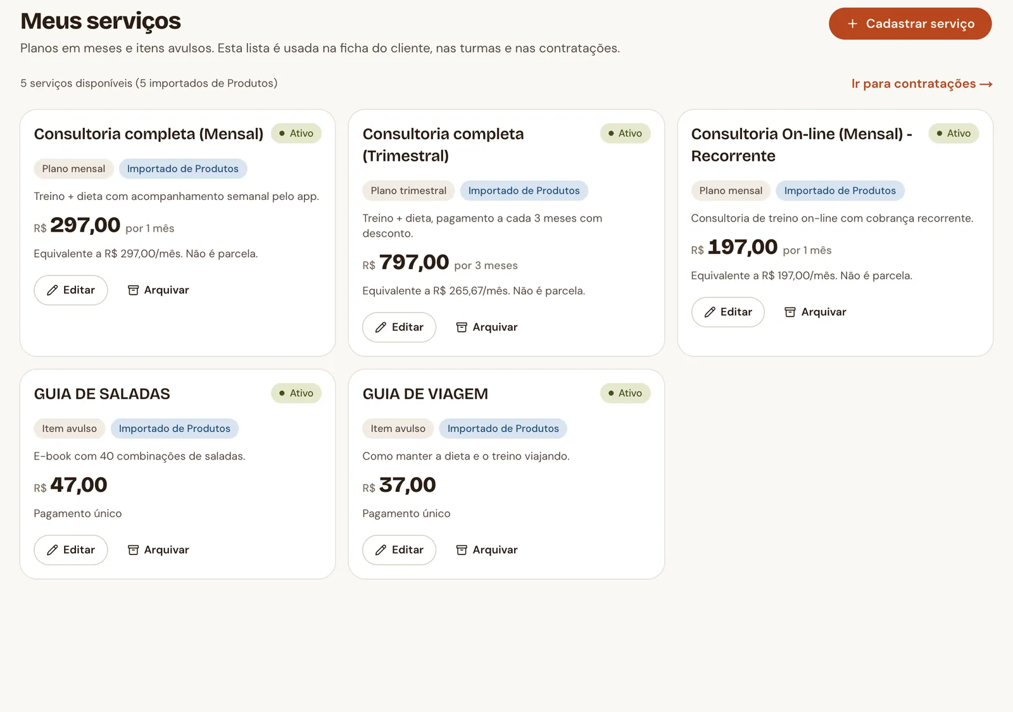
Task: Click pencil icon on Consultoria completa (Mensal)
Action: click(x=53, y=290)
